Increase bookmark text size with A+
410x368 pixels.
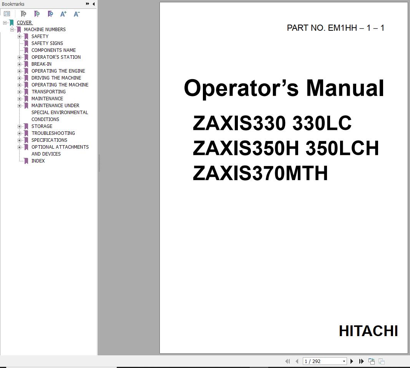tap(63, 14)
